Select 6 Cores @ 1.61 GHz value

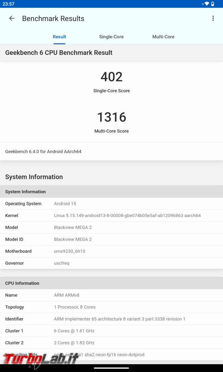coord(74,331)
